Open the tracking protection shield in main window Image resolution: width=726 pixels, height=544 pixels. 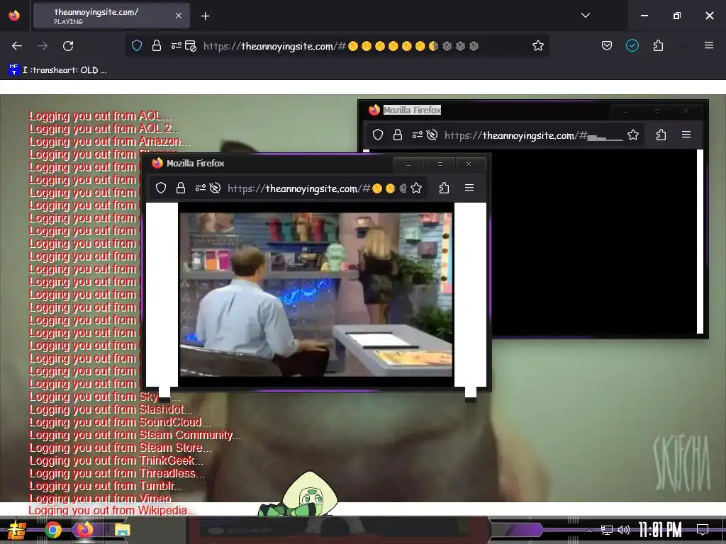(x=137, y=45)
